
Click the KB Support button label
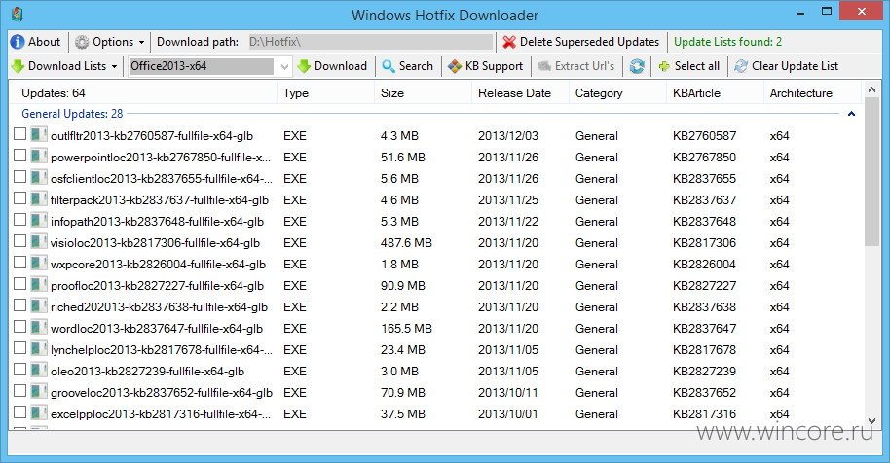tap(494, 66)
